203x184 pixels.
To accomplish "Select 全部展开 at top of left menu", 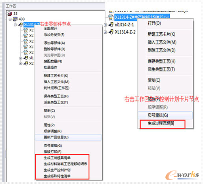I will pyautogui.click(x=50, y=29).
